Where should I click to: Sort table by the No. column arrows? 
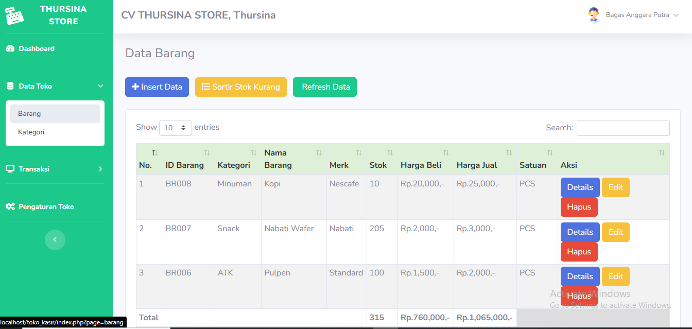pyautogui.click(x=154, y=153)
